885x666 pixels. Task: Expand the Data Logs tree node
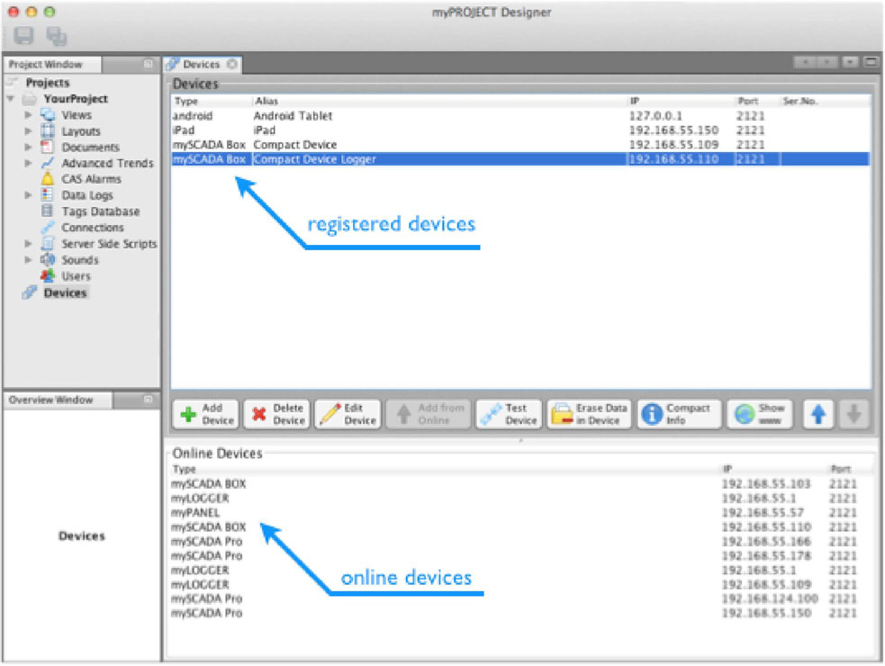[28, 195]
